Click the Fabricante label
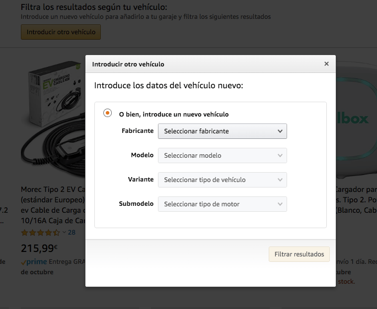The width and height of the screenshot is (377, 309). click(138, 131)
